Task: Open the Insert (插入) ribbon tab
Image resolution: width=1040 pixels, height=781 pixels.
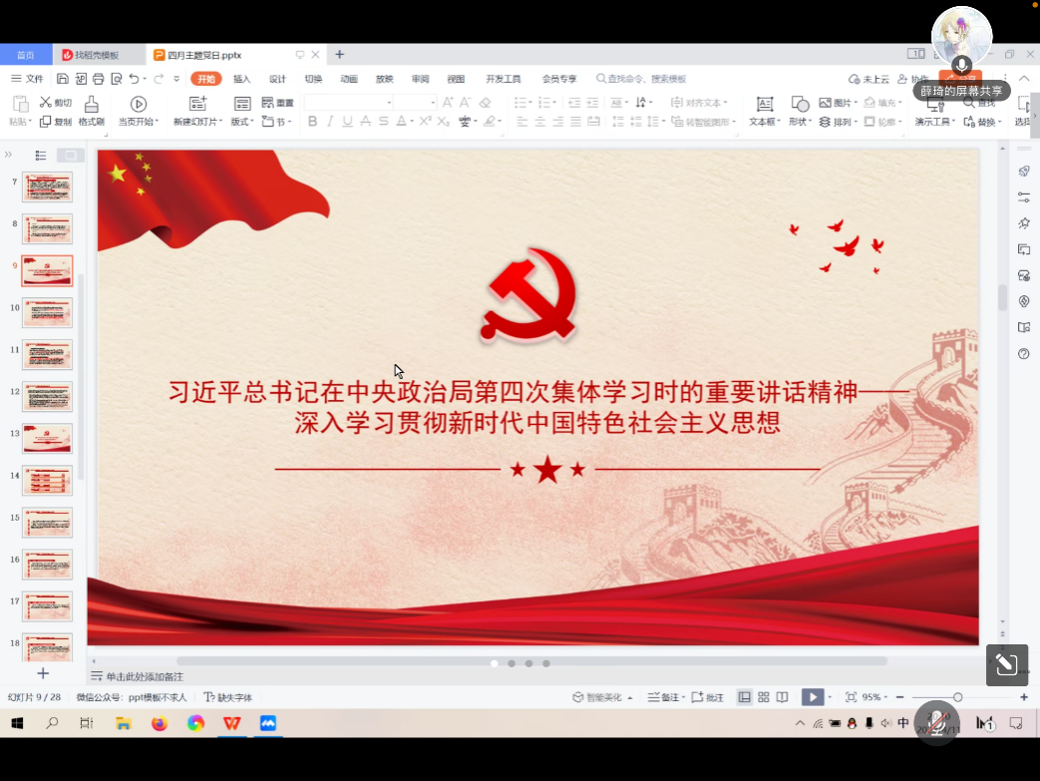Action: click(x=241, y=79)
